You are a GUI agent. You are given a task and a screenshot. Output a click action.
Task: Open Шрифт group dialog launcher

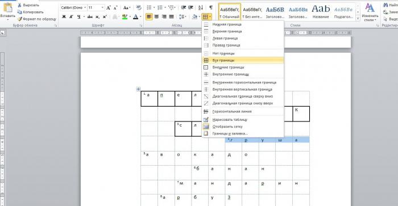[x=141, y=26]
